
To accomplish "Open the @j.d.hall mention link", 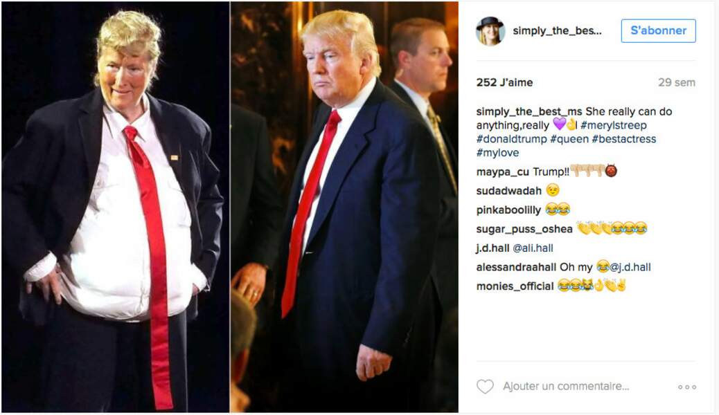I will tap(630, 267).
